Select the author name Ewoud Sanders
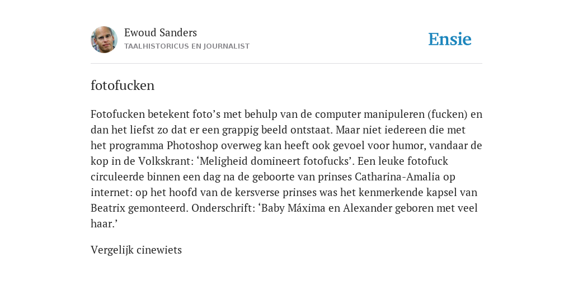Viewport: 573px width, 286px height. click(x=161, y=33)
